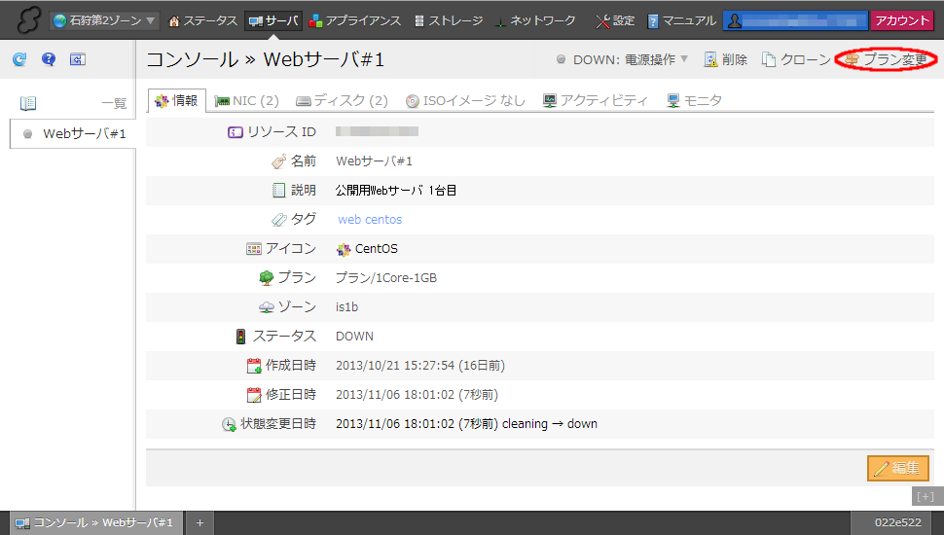Click the sidebar collapse icon
Viewport: 944px width, 535px height.
78,59
